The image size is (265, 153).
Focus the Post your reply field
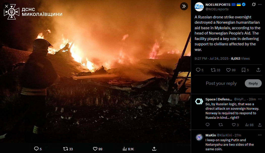(221, 83)
